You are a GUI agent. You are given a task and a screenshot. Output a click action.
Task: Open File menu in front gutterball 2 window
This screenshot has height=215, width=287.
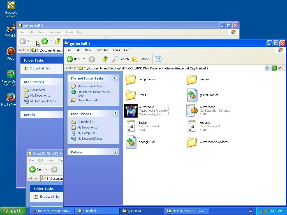(69, 50)
